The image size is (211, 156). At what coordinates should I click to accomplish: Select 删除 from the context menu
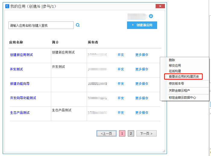coord(172,60)
